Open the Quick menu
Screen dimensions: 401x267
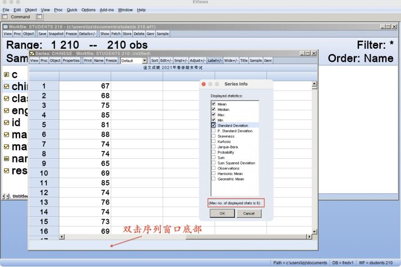[72, 10]
